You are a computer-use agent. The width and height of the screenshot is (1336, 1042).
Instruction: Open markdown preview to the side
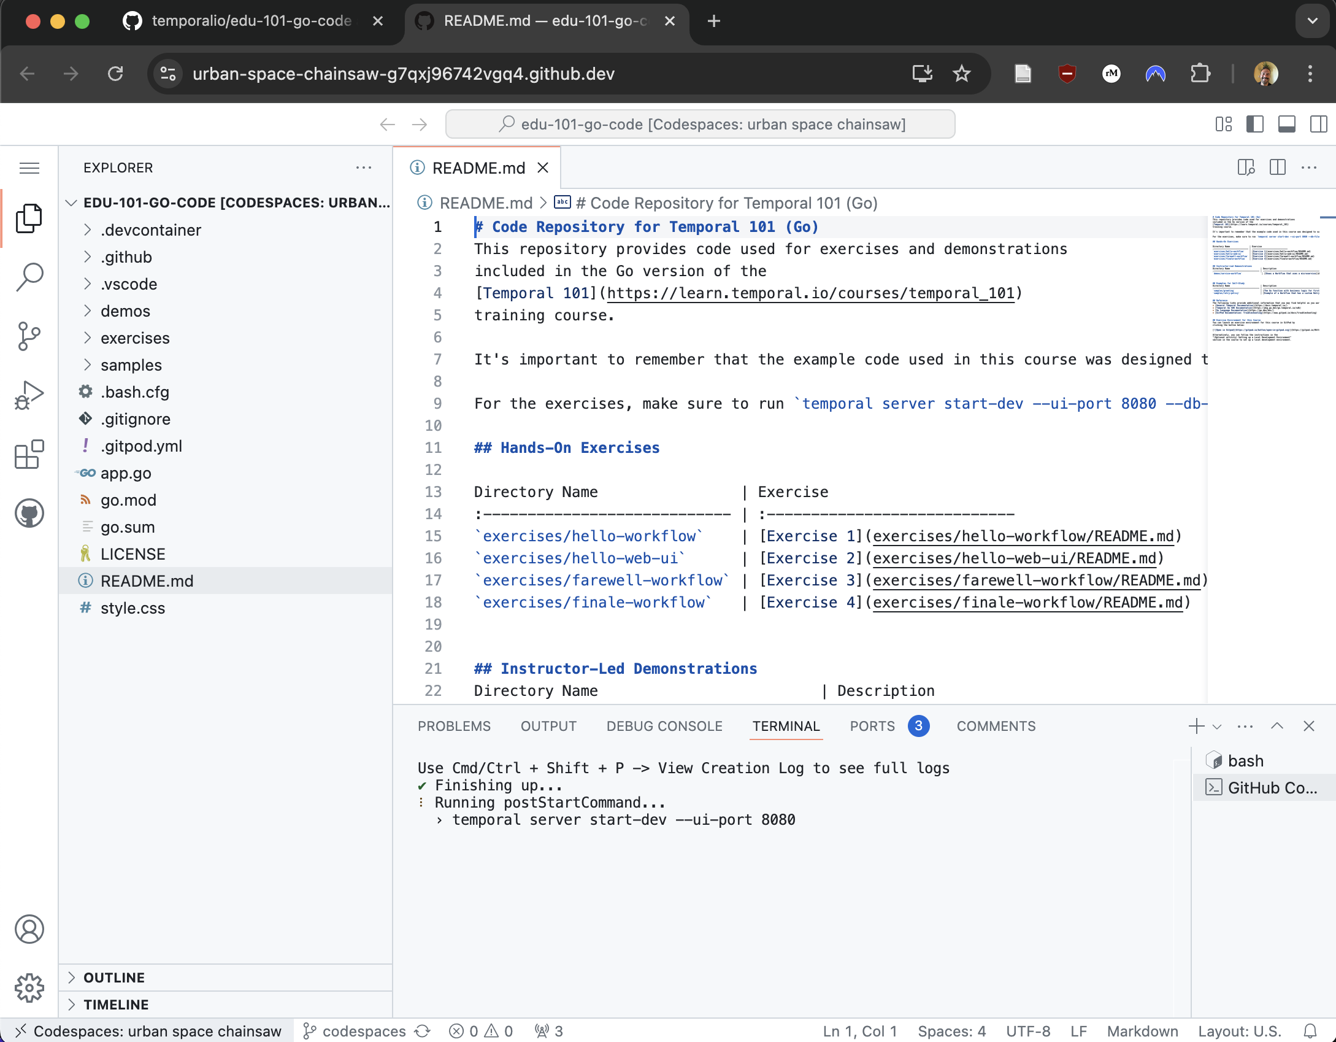[x=1246, y=168]
